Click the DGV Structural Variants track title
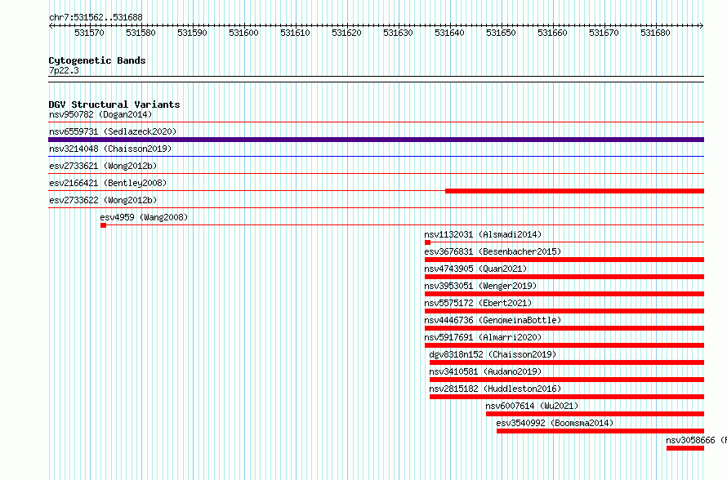The image size is (727, 480). click(x=114, y=104)
